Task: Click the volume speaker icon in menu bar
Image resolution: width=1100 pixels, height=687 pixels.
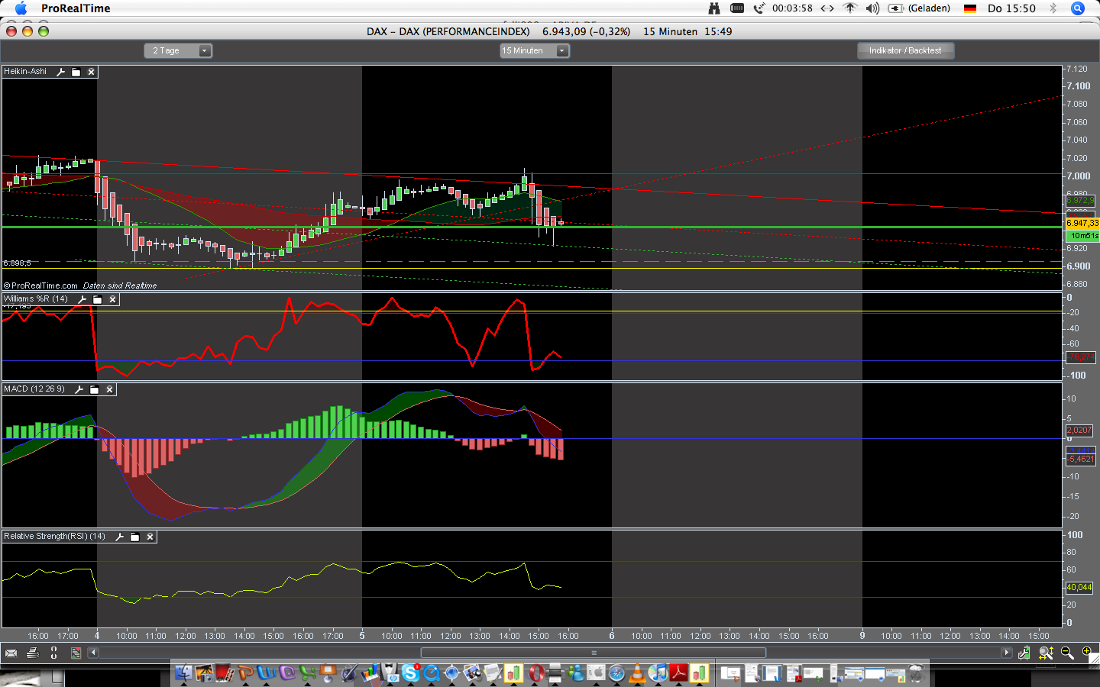Action: 872,8
